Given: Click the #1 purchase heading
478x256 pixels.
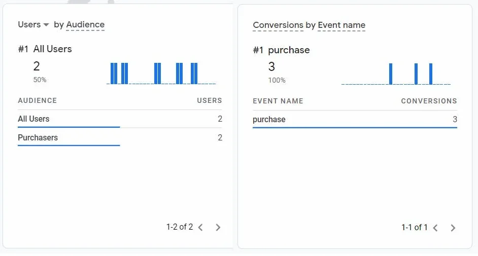Looking at the screenshot, I should point(282,50).
